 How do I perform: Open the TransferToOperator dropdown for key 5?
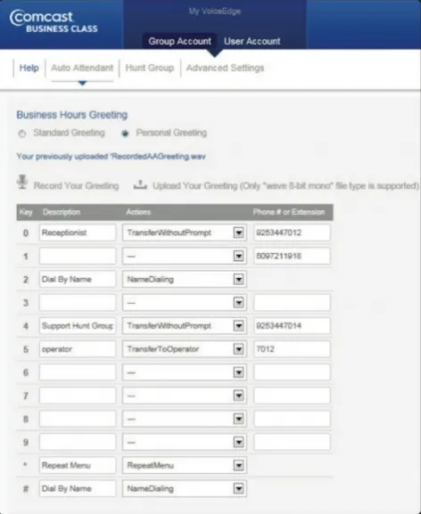(x=185, y=349)
